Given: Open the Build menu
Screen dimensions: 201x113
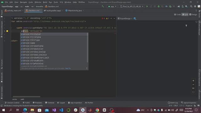Looking at the screenshot, I should [45, 2].
